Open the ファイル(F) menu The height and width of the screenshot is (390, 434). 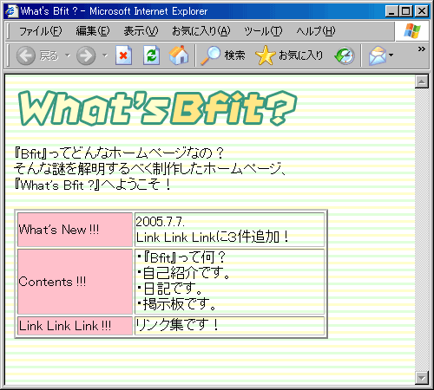click(x=41, y=31)
